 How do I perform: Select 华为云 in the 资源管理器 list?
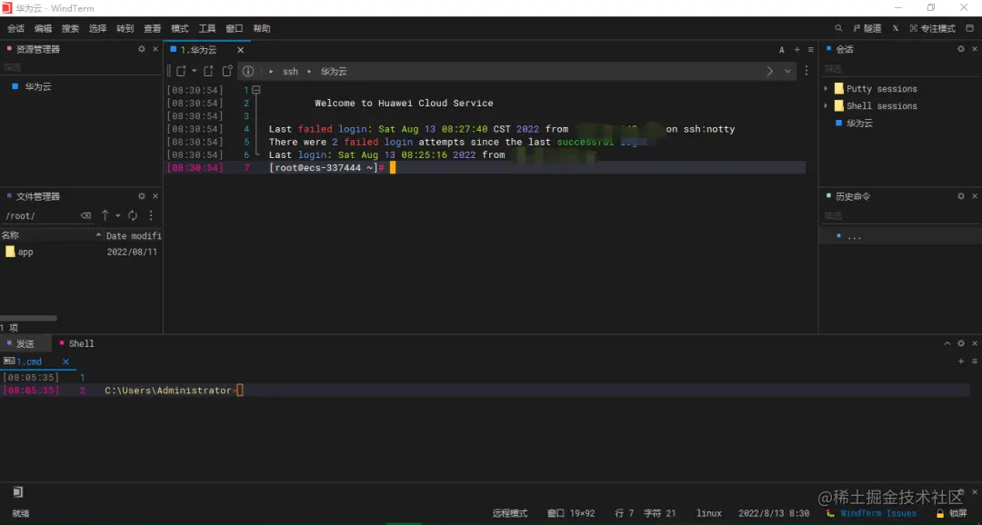pyautogui.click(x=38, y=87)
